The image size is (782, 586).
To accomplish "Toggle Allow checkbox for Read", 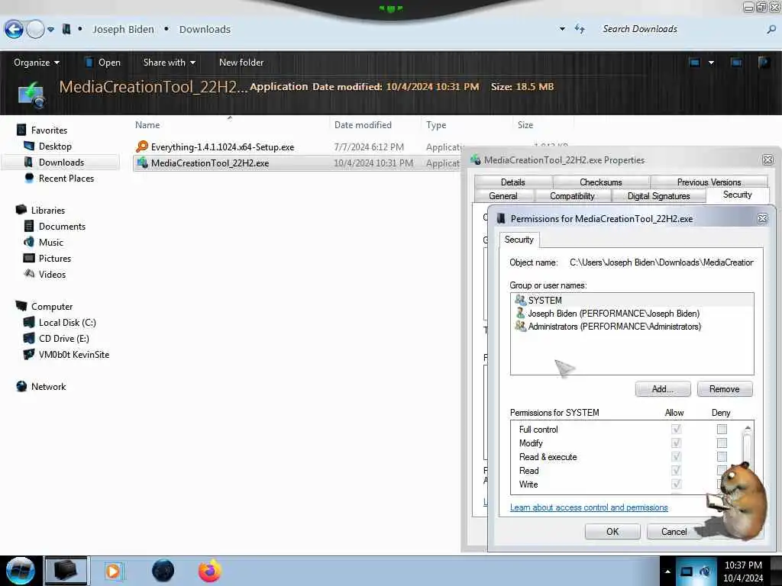I will [x=677, y=470].
